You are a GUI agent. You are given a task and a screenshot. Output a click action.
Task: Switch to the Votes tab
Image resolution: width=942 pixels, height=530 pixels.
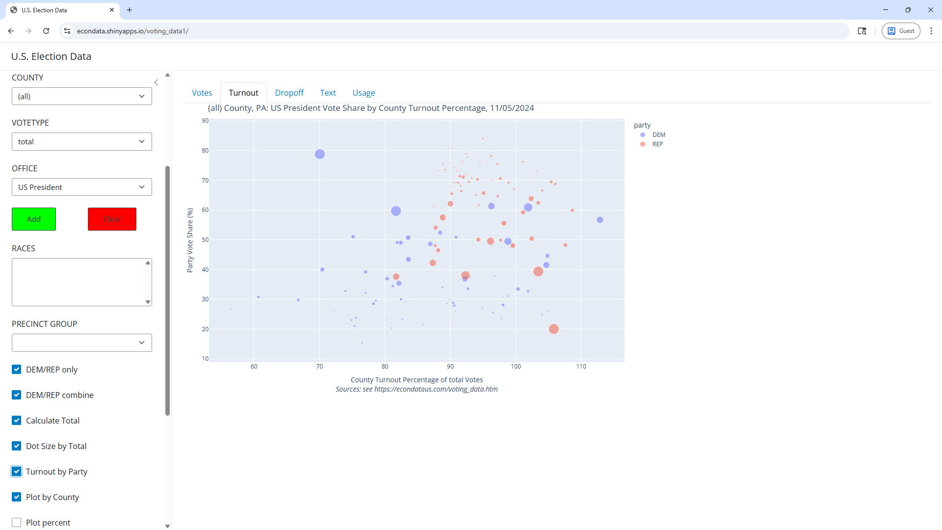[x=202, y=93]
